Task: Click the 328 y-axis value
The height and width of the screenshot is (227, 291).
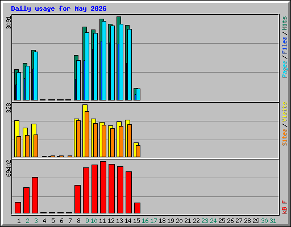Action: point(9,108)
